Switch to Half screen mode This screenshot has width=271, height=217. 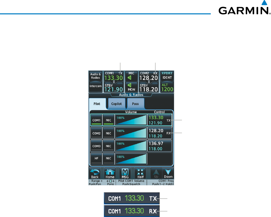pos(140,173)
